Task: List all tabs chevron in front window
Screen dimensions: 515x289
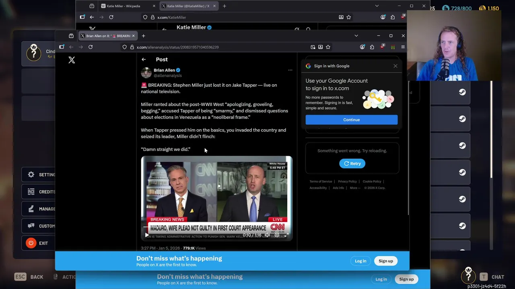Action: coord(356,36)
